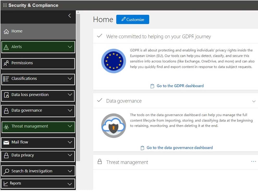The height and width of the screenshot is (192, 258).
Task: Open the app launcher waffle icon
Action: [5, 5]
